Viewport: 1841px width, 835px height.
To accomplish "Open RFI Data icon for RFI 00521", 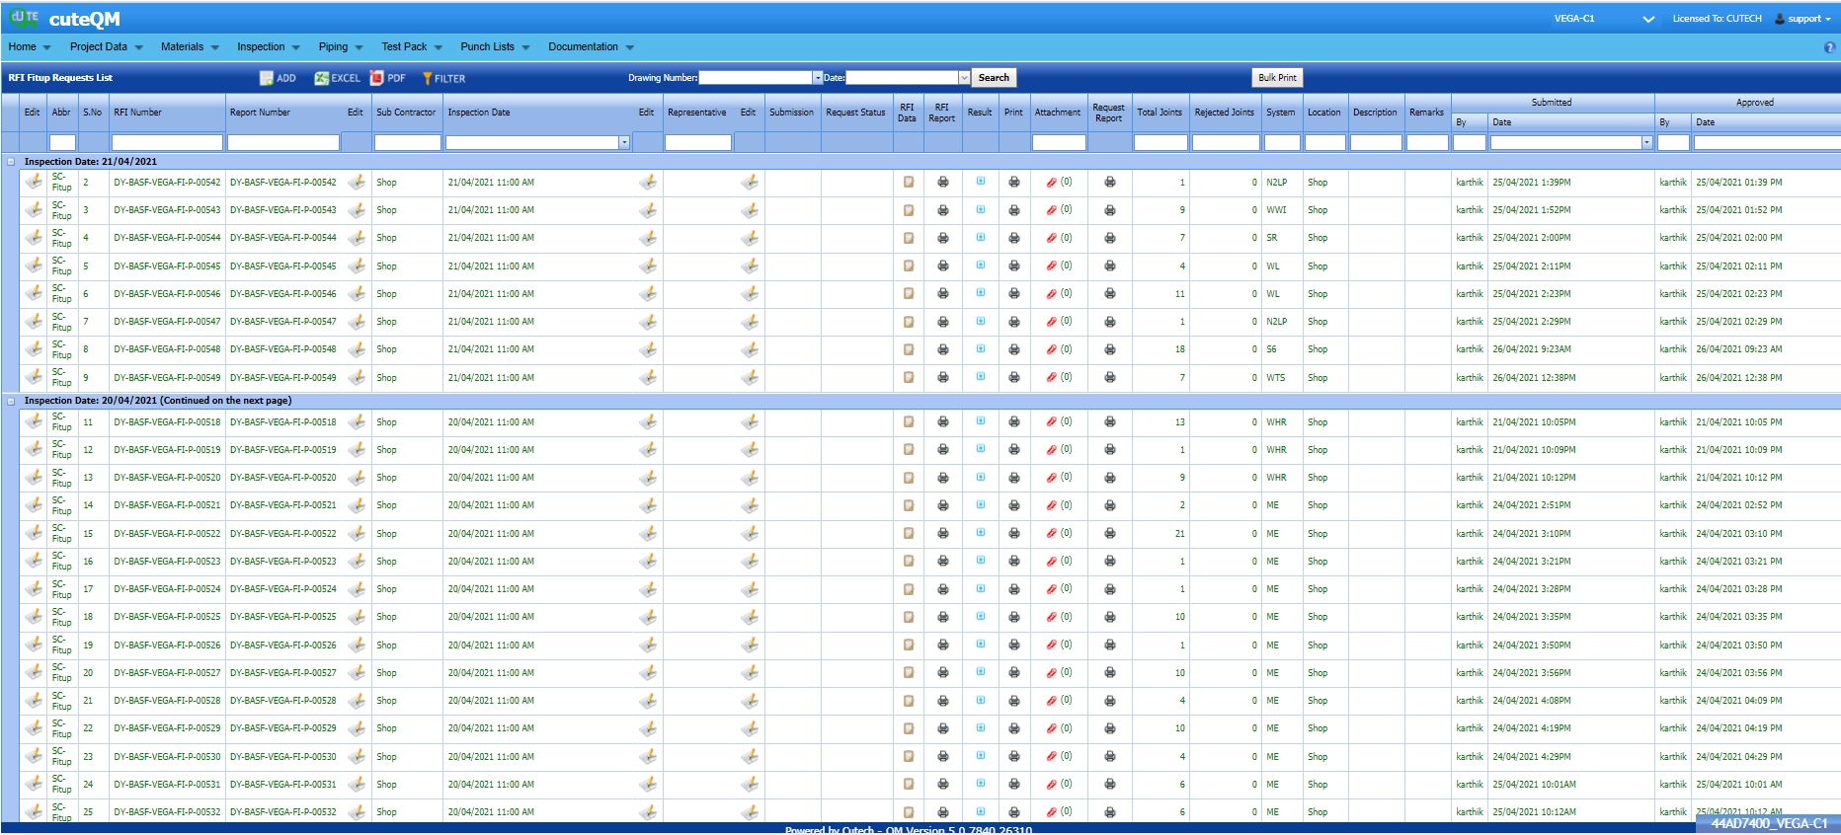I will point(908,505).
